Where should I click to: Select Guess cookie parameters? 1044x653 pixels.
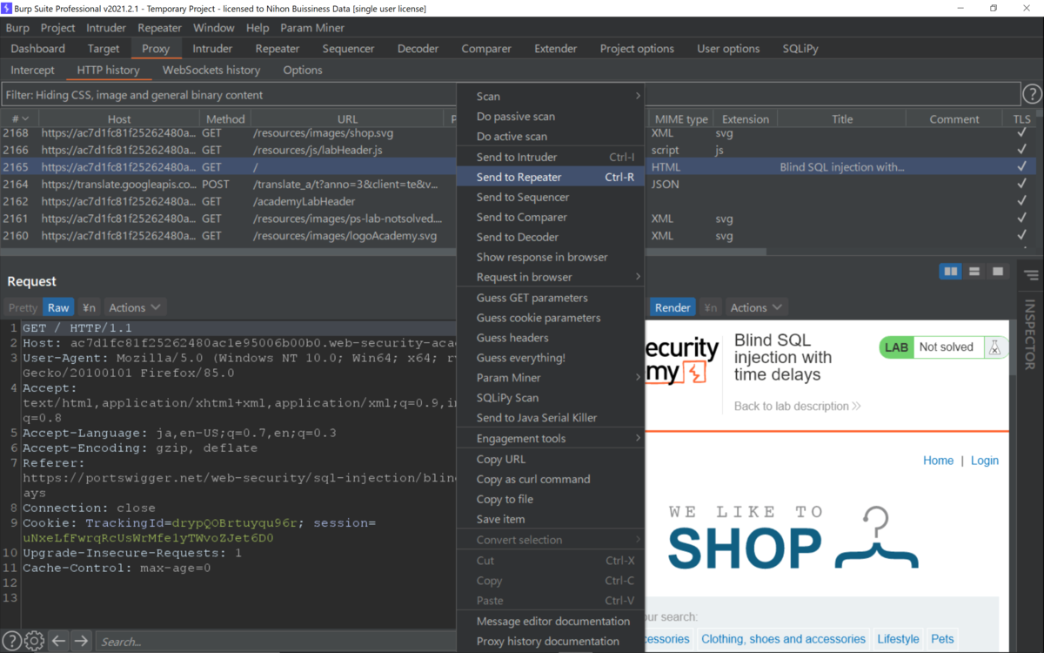coord(550,318)
